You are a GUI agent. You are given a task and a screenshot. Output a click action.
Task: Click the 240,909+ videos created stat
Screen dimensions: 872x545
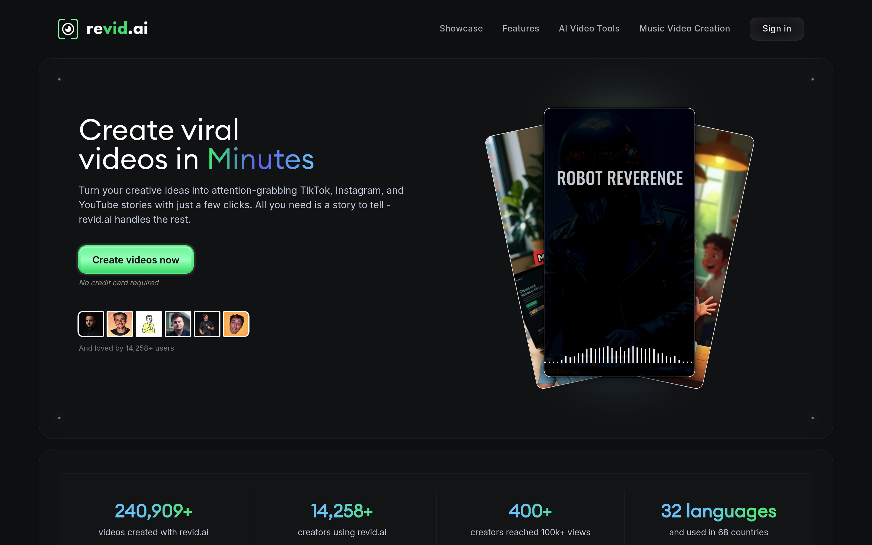coord(154,511)
